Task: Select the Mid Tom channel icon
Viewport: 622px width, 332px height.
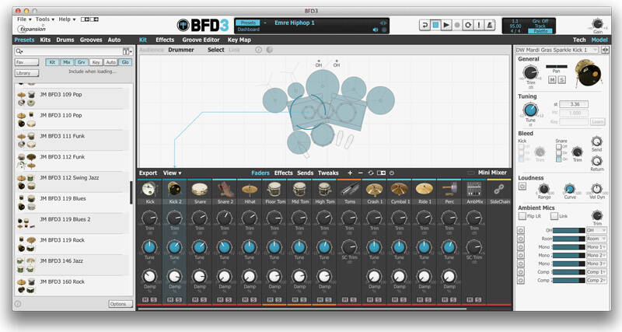Action: 299,189
